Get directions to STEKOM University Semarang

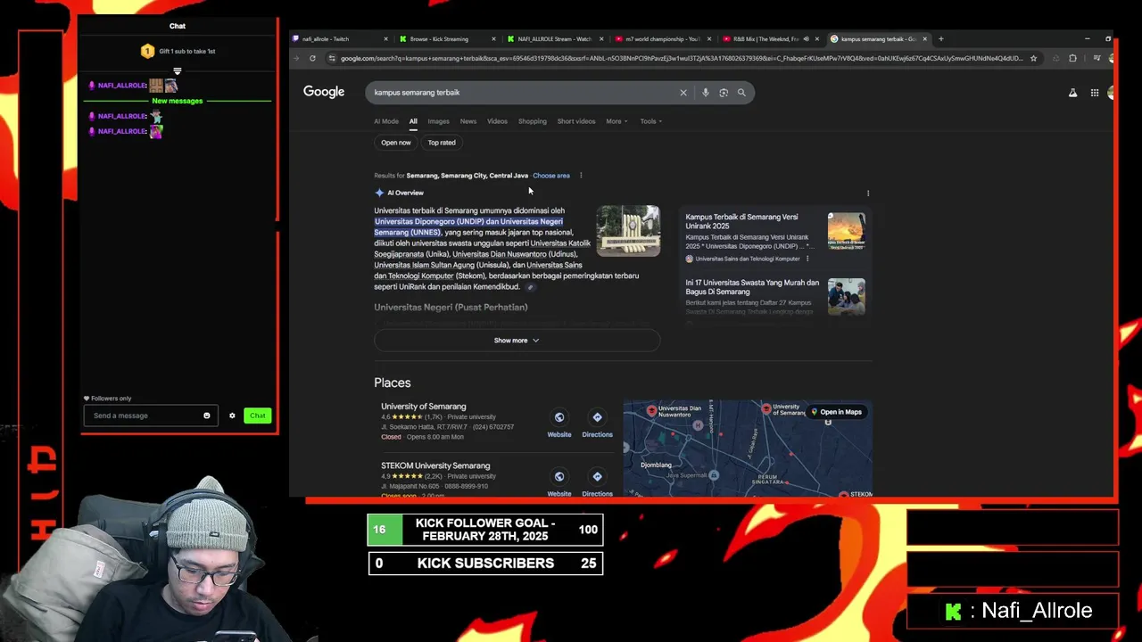pos(598,476)
